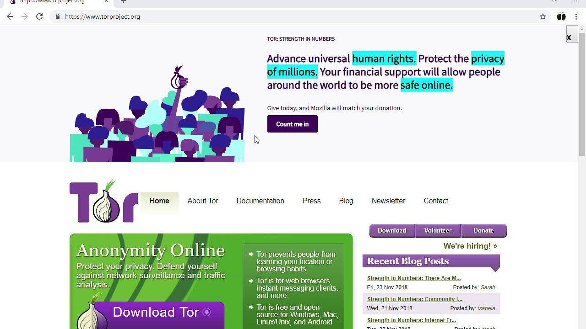Click the crowd illustration in the banner
Screen dimensions: 586x329
[157, 114]
